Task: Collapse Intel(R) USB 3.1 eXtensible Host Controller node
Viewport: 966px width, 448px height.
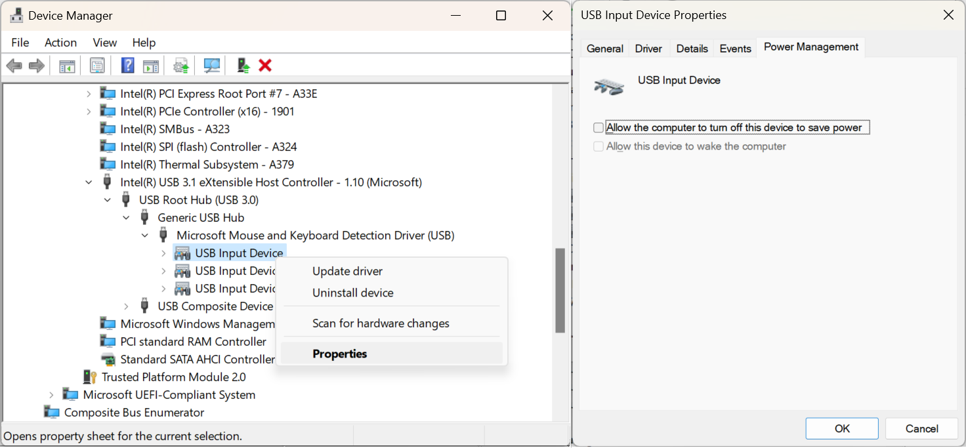Action: coord(89,182)
